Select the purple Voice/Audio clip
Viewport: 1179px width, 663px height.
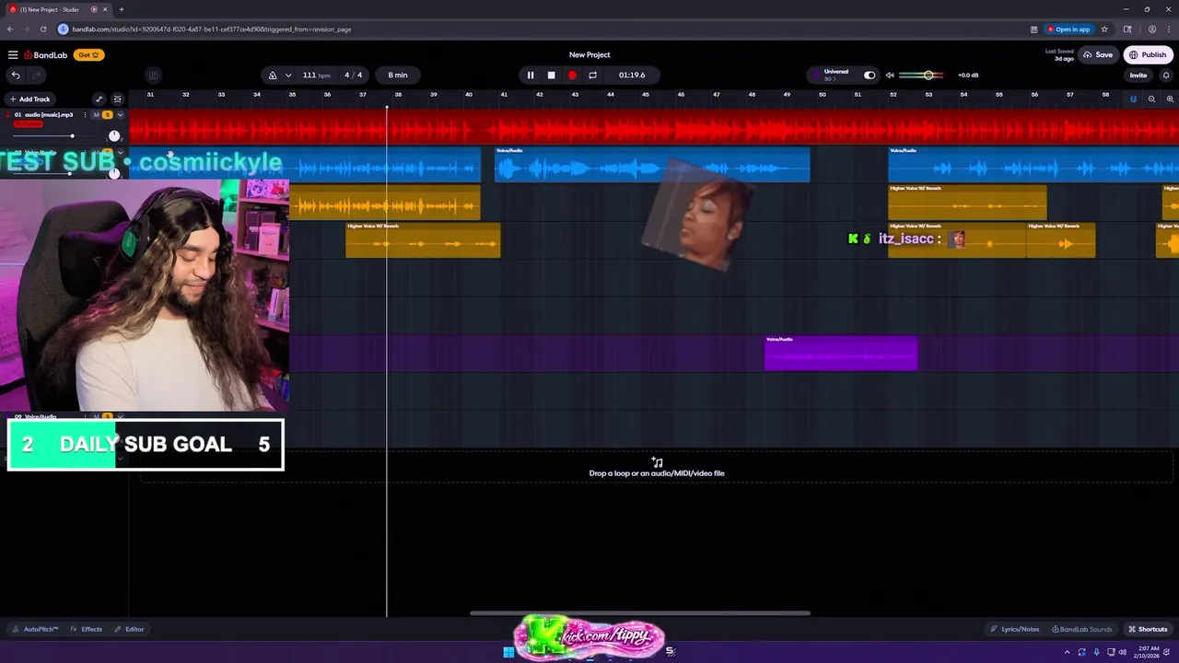[x=841, y=355]
